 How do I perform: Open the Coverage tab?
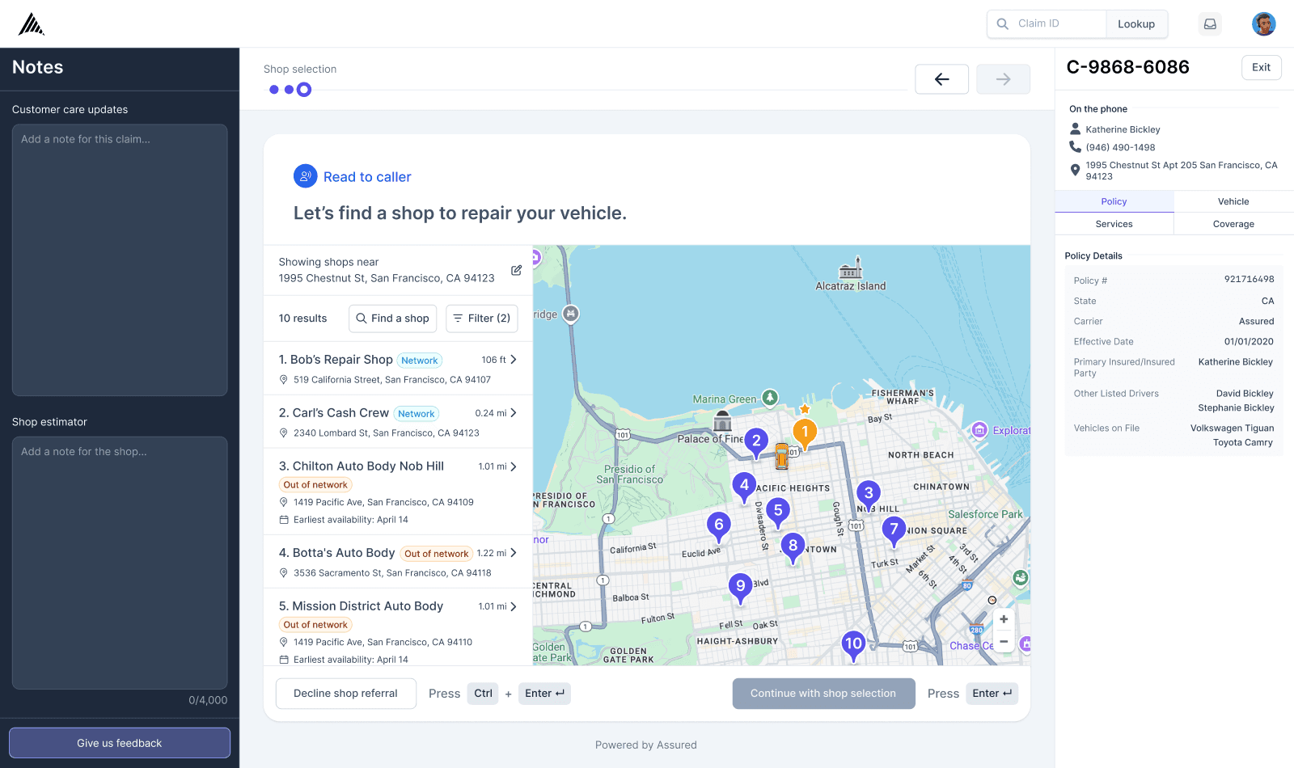coord(1233,224)
